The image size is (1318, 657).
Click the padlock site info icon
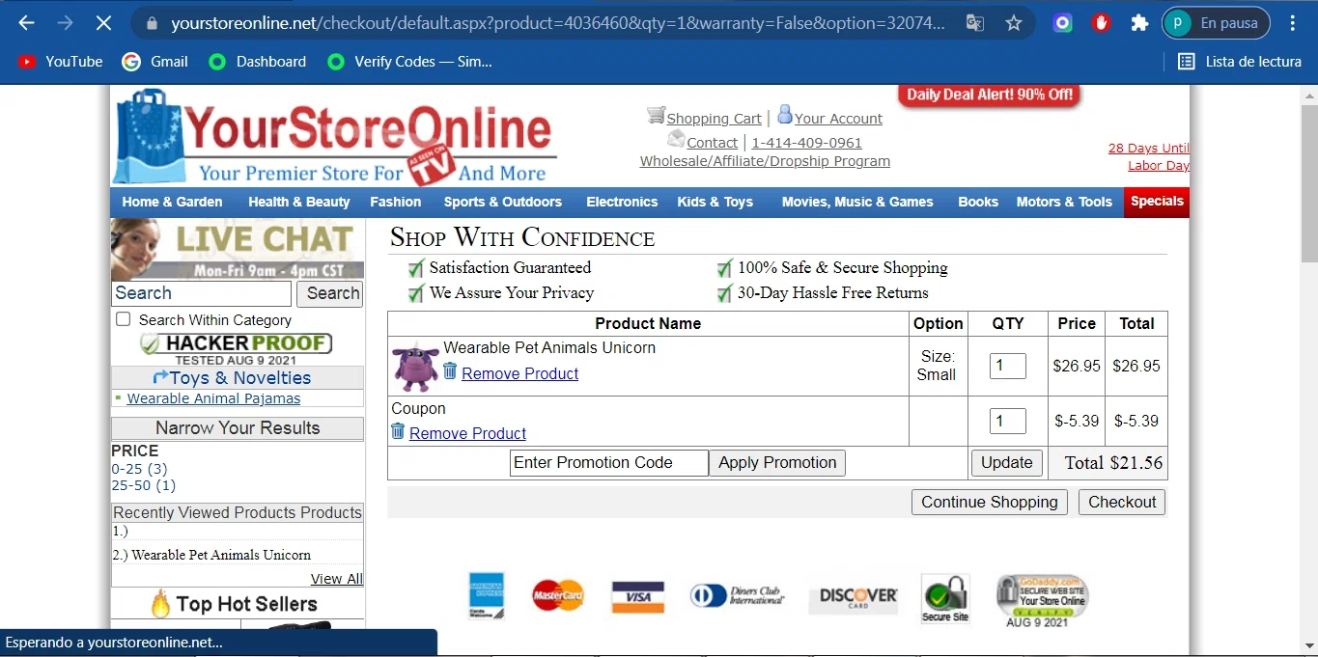pos(151,23)
